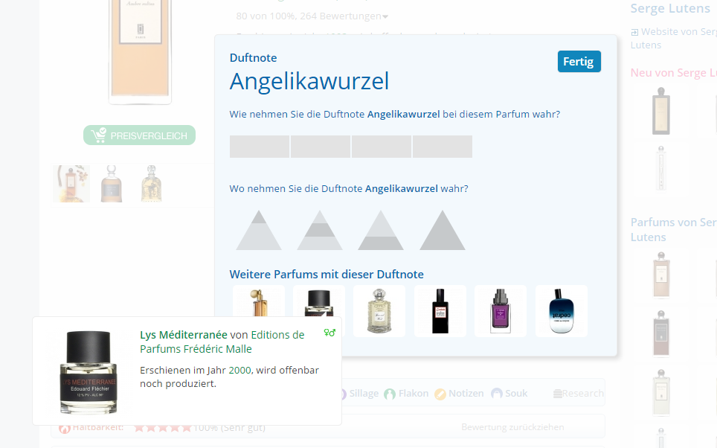Open Editions de Parfums Frédéric Malle brand link
Image resolution: width=717 pixels, height=448 pixels.
click(x=222, y=342)
